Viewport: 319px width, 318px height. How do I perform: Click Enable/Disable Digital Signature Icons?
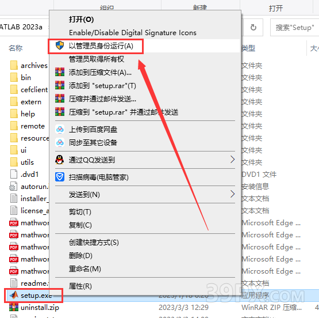pos(133,33)
